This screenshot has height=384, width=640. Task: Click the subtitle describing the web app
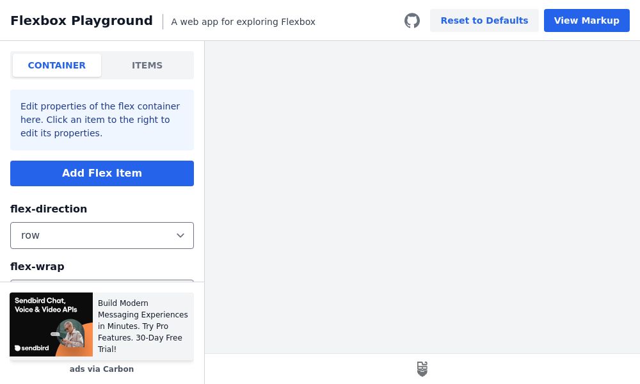[x=243, y=22]
